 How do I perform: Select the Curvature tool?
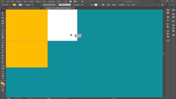point(3,23)
